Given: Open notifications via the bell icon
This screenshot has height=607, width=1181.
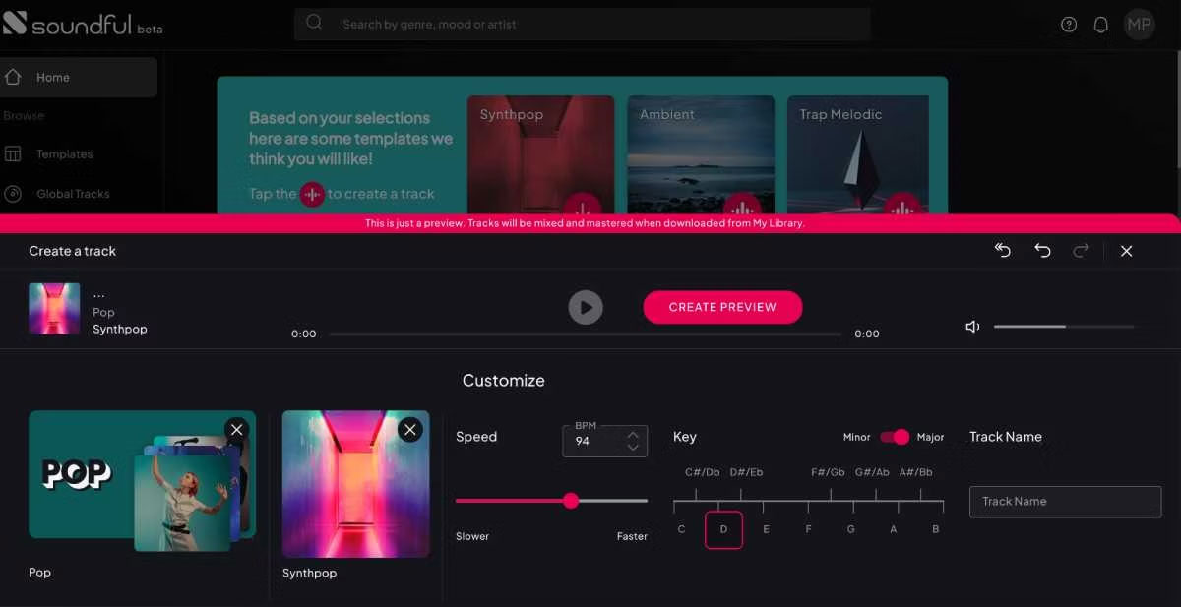Looking at the screenshot, I should click(x=1101, y=25).
